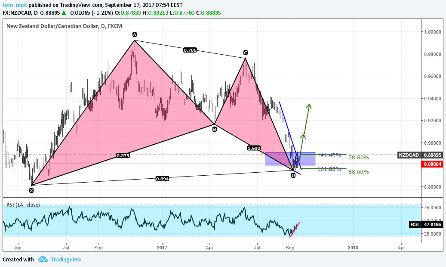Image resolution: width=446 pixels, height=267 pixels.
Task: Click the red 0.88064 price label
Action: point(432,164)
